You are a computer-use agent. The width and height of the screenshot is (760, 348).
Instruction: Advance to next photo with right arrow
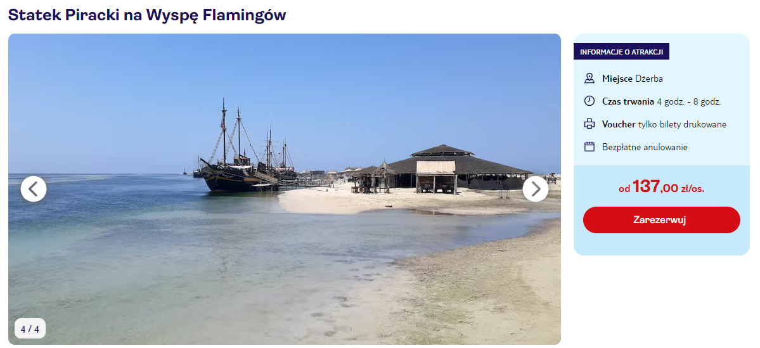point(535,189)
